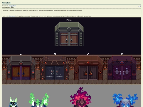
Task: Click the "Base" label above the door
Action: 69,20
